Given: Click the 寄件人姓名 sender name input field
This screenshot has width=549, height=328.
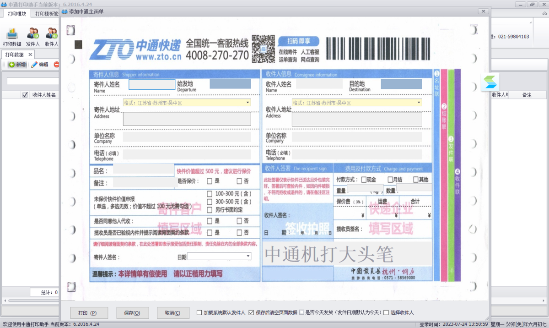Looking at the screenshot, I should click(x=151, y=84).
